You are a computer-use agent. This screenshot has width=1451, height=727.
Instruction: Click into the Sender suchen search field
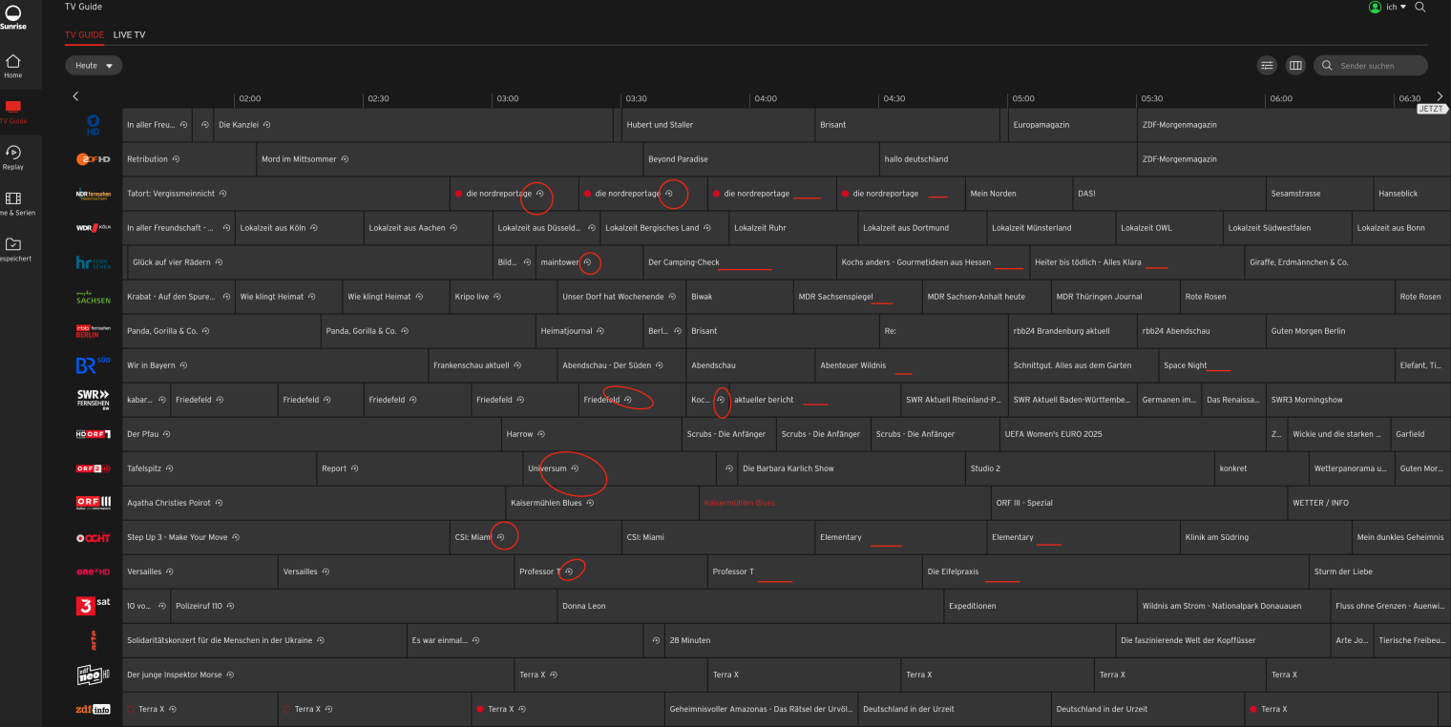(x=1379, y=66)
